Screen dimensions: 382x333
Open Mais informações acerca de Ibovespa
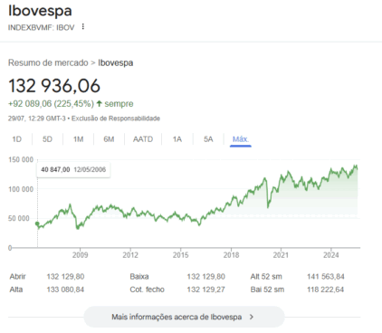pos(184,317)
